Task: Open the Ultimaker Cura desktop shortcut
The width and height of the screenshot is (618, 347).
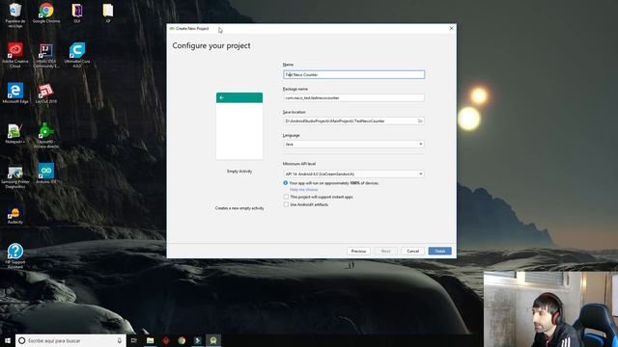Action: click(77, 55)
